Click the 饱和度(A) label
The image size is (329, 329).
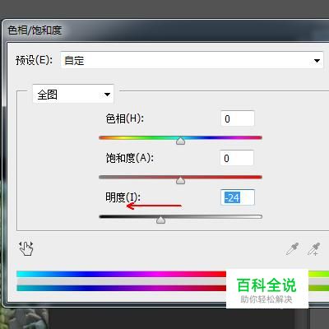pos(130,158)
